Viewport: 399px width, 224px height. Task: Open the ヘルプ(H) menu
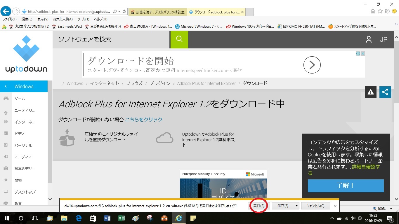(x=100, y=19)
